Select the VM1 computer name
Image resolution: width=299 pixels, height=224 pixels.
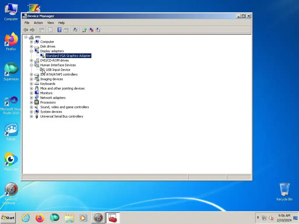coord(38,37)
